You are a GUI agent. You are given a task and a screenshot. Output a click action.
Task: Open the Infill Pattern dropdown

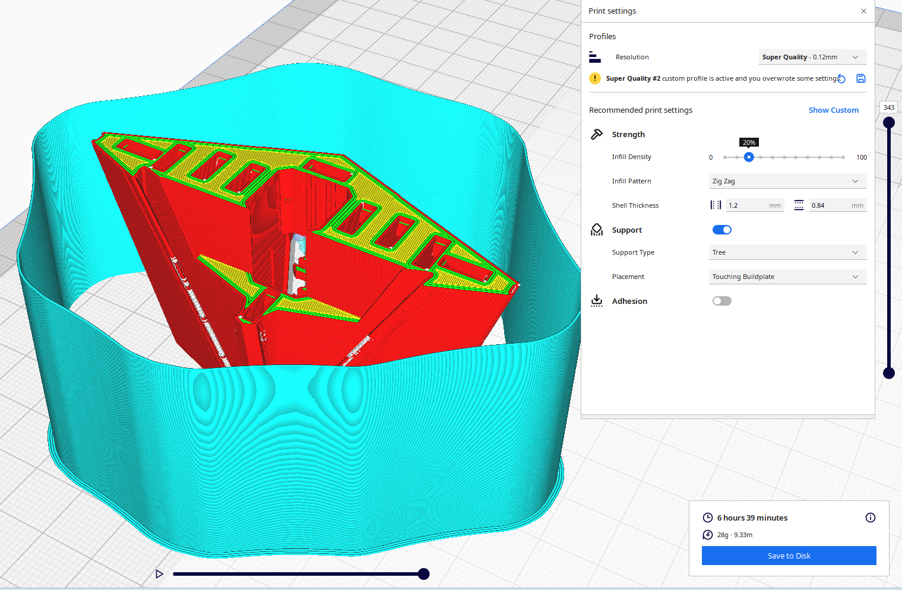(x=787, y=181)
